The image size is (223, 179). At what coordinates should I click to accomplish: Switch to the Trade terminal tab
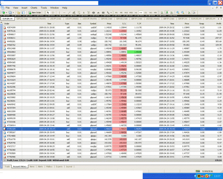tap(7, 166)
